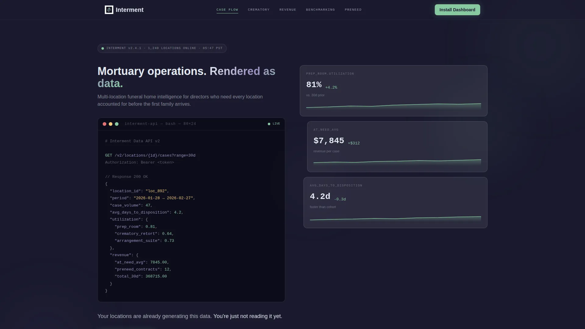Click yellow minimize dot on terminal window
The width and height of the screenshot is (585, 329).
point(111,124)
